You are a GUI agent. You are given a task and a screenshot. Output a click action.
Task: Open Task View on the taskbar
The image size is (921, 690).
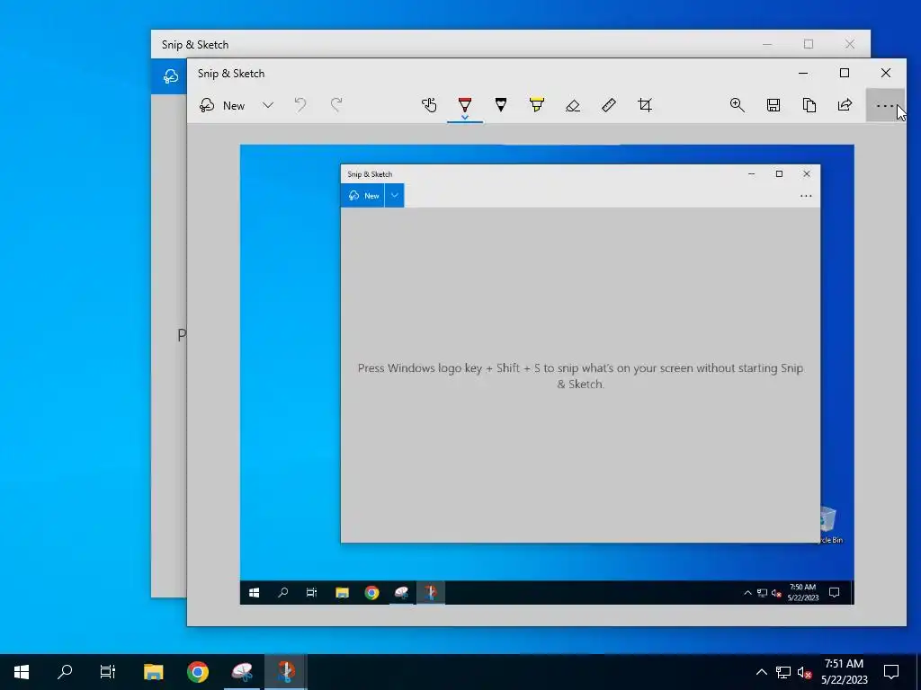click(x=108, y=672)
